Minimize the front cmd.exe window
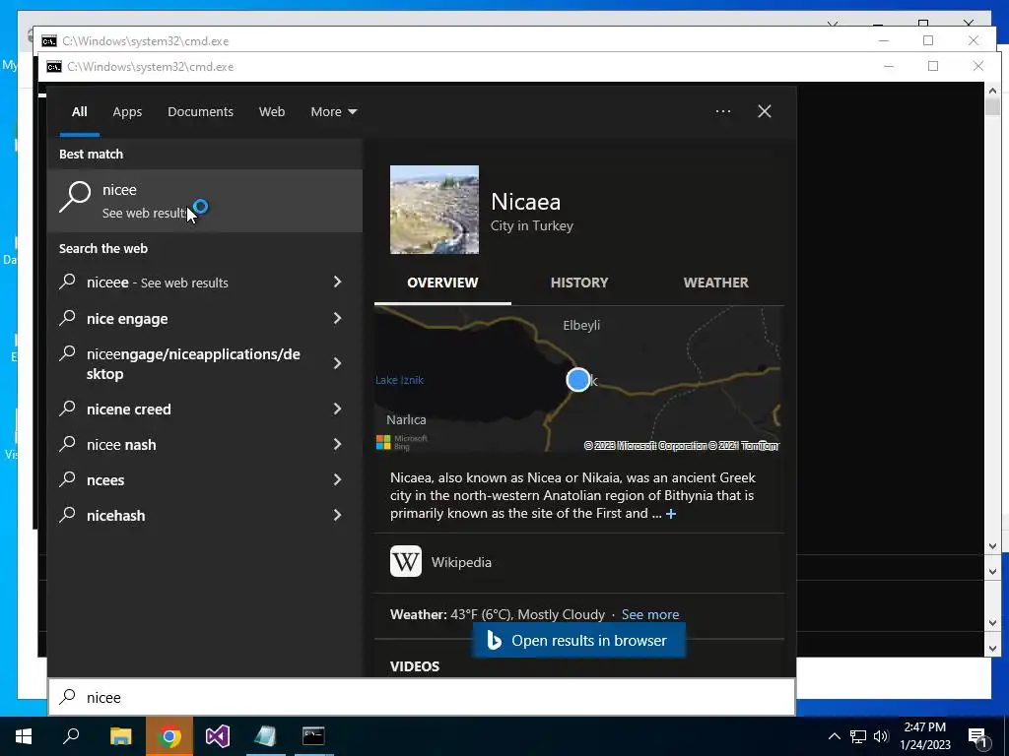This screenshot has width=1009, height=756. click(x=889, y=66)
